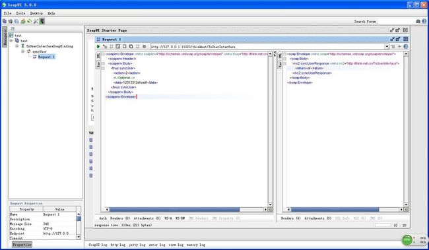Click the clone request icon

click(x=131, y=47)
